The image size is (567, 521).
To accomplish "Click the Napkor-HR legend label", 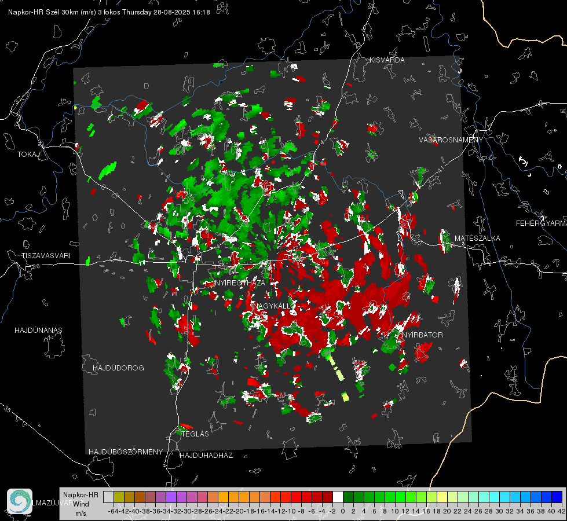I will [81, 495].
